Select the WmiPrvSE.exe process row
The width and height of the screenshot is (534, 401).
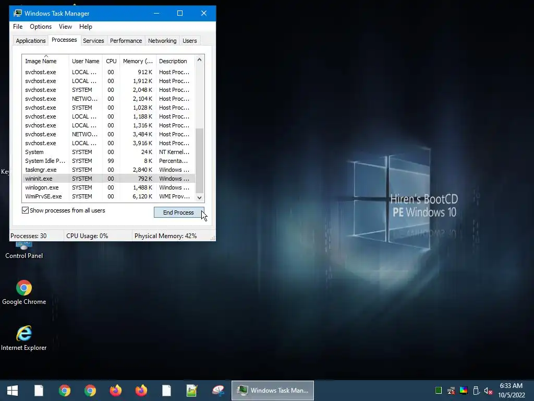108,196
